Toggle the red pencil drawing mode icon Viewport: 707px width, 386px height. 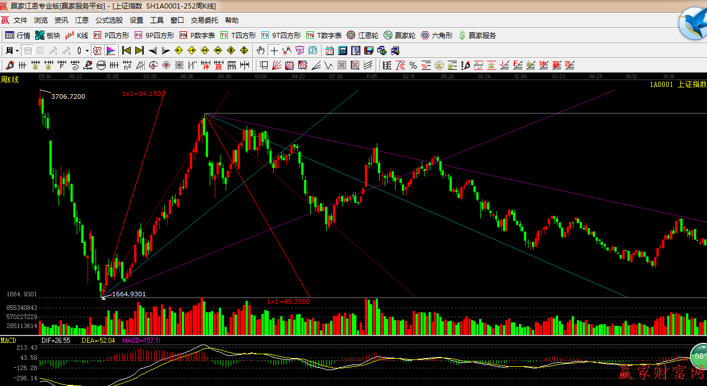9,65
